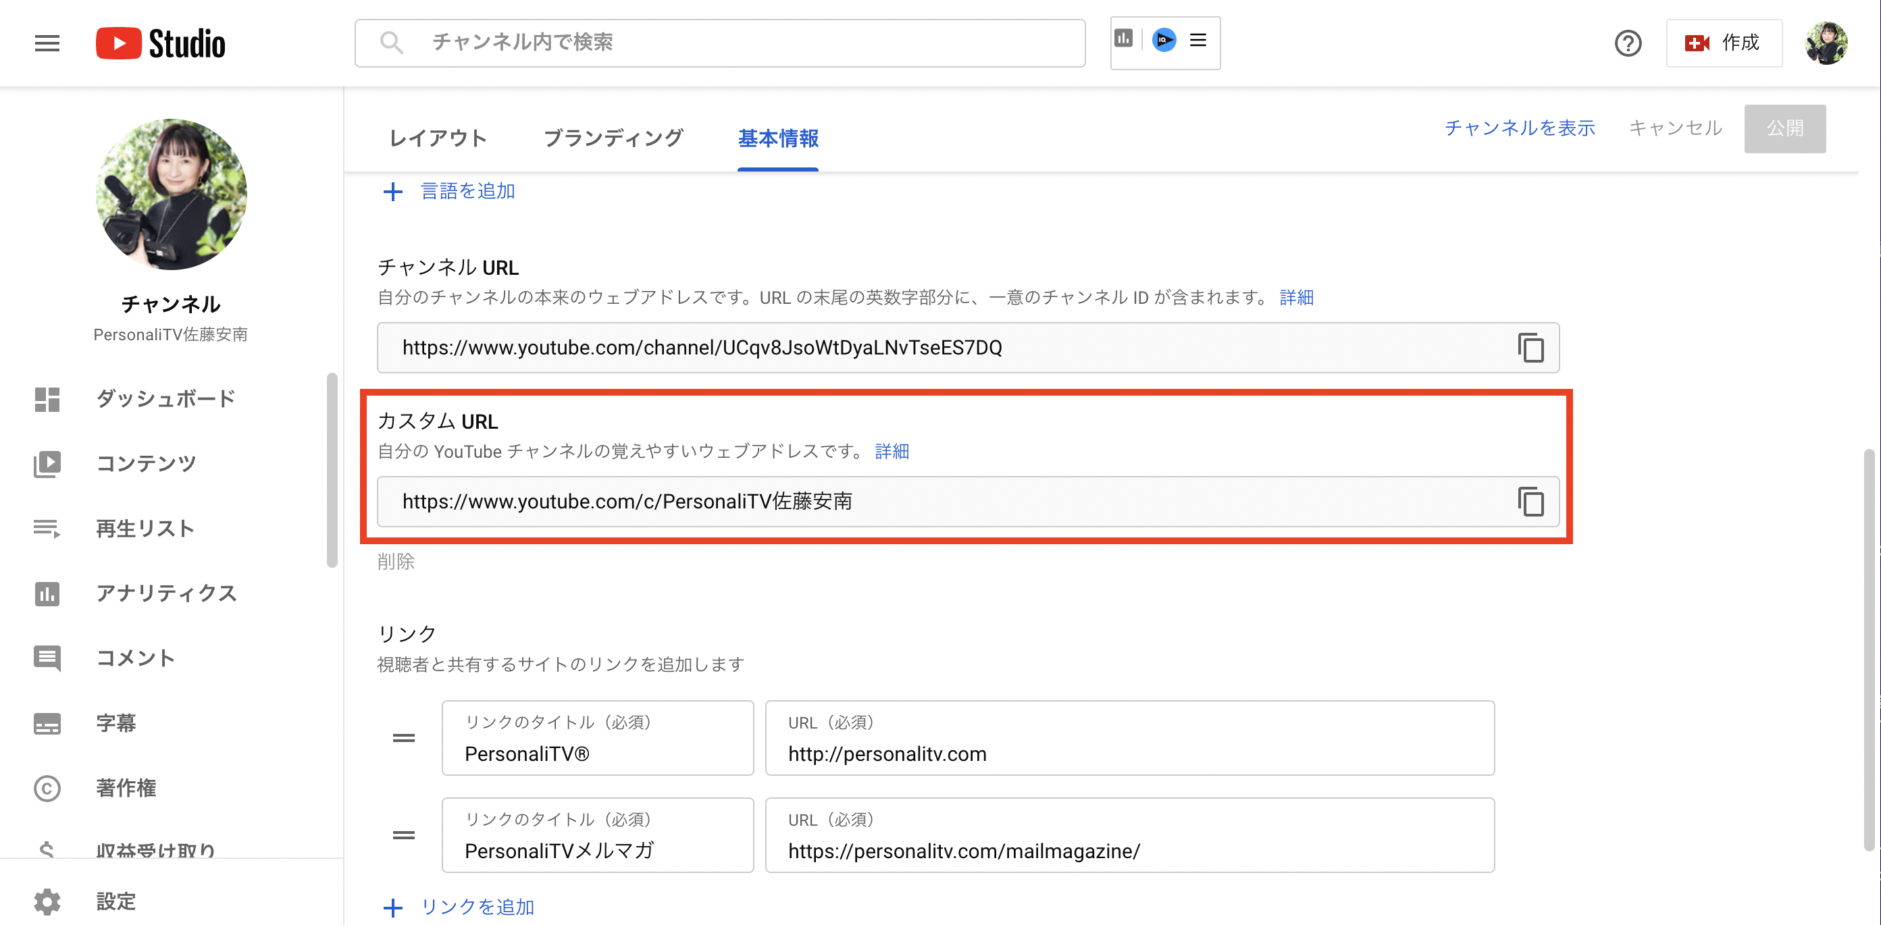Click the playlist lines icon
This screenshot has height=925, width=1881.
(x=47, y=529)
